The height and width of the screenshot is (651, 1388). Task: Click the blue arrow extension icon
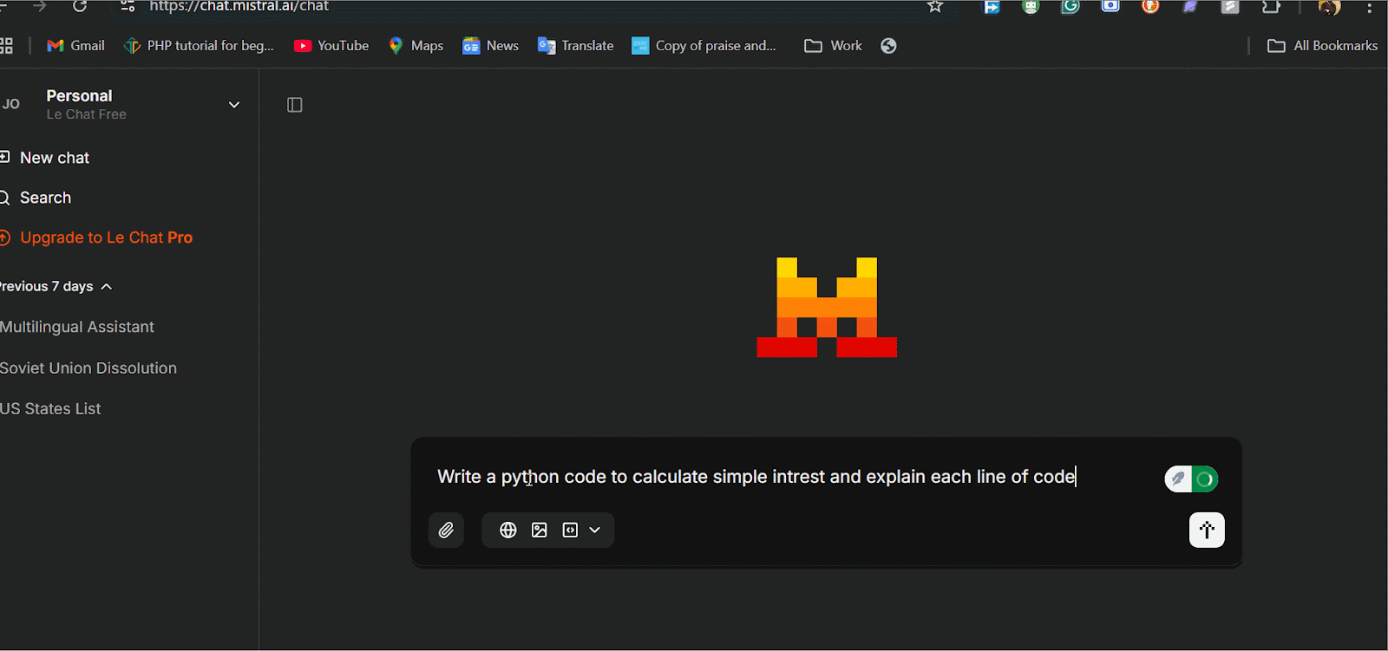pos(991,6)
